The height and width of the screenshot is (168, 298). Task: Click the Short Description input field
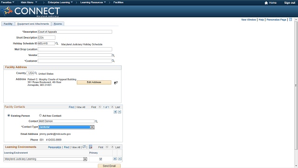click(47, 38)
